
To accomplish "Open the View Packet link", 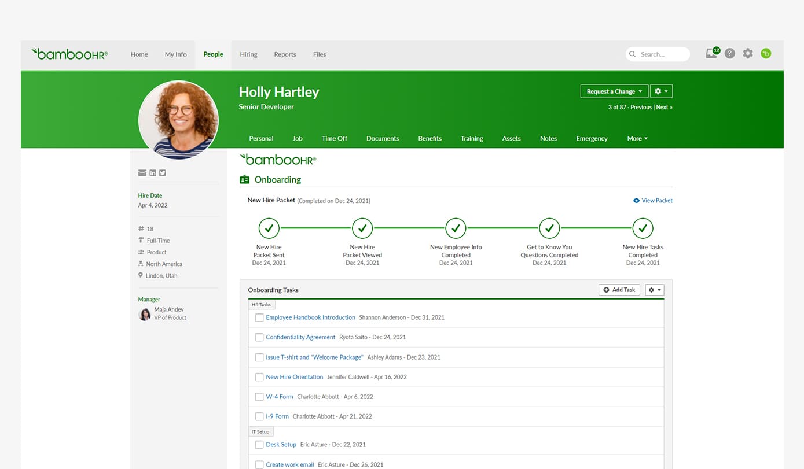I will [x=653, y=201].
